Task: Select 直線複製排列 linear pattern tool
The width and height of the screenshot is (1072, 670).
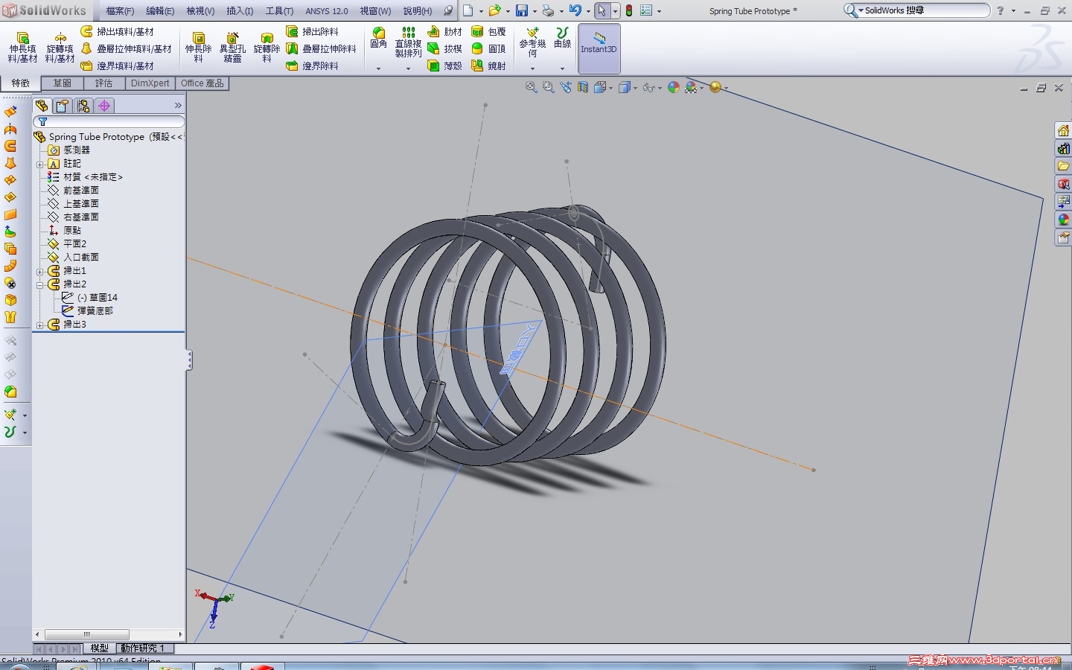Action: (x=408, y=42)
